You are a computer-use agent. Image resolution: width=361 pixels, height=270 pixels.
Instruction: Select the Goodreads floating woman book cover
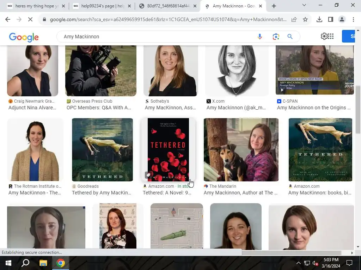(103, 150)
